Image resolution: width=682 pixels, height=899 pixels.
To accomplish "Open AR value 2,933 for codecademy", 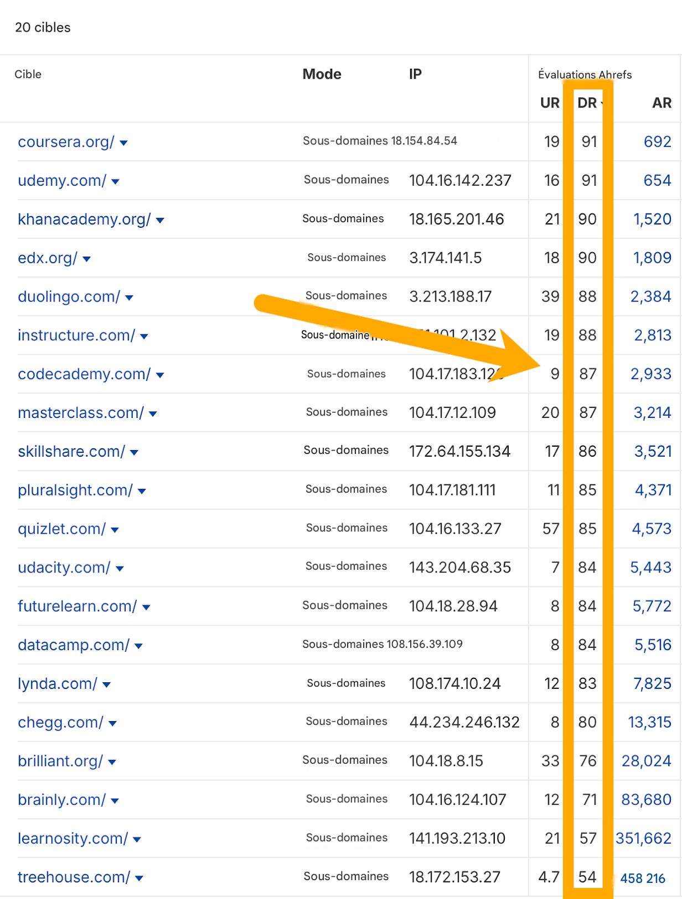I will pos(651,374).
